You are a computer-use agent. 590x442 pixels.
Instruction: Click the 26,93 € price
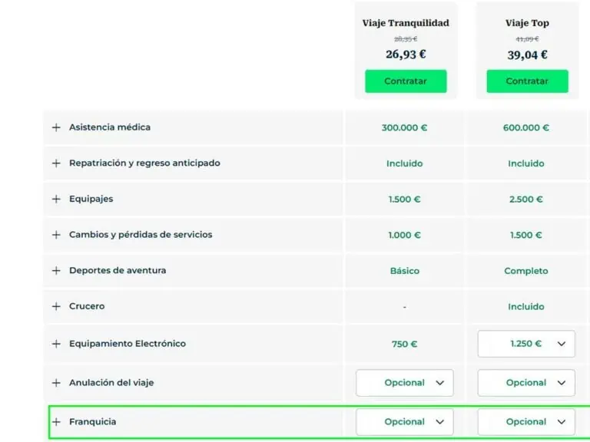pos(406,54)
